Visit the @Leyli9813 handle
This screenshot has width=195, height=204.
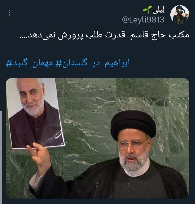[x=143, y=20]
